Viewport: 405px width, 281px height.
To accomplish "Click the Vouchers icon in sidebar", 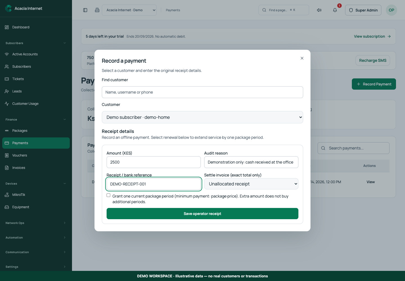I will pyautogui.click(x=7, y=155).
